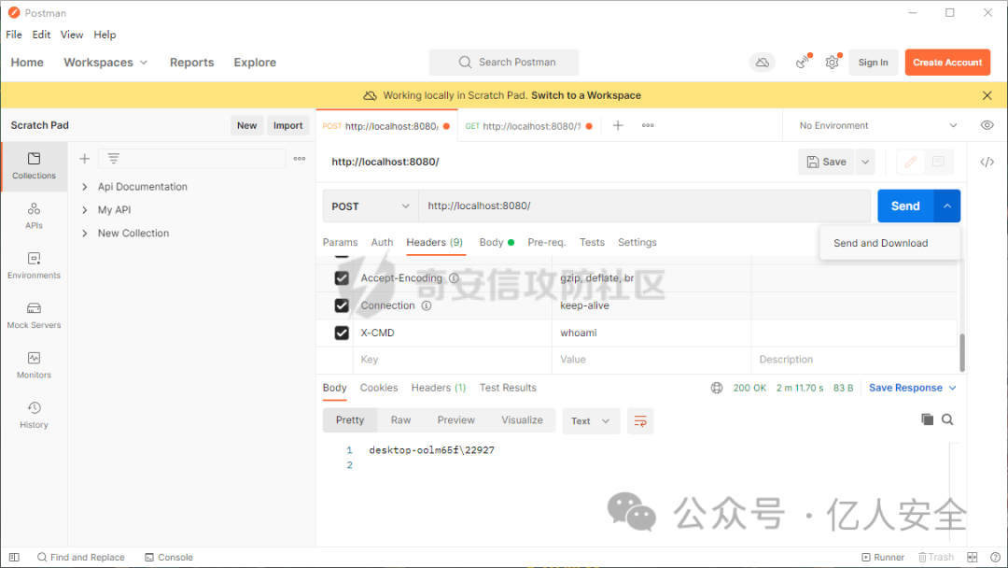Open the settings gear icon
Image resolution: width=1008 pixels, height=568 pixels.
(832, 63)
